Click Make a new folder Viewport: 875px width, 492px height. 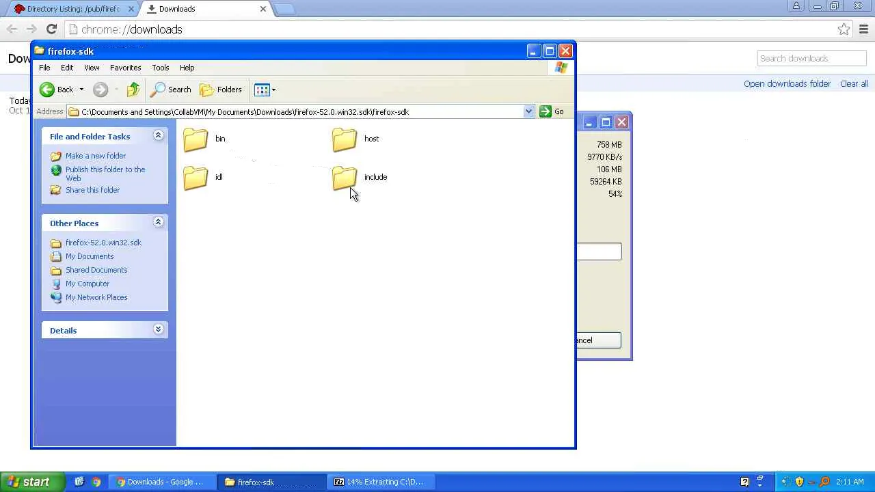coord(96,156)
